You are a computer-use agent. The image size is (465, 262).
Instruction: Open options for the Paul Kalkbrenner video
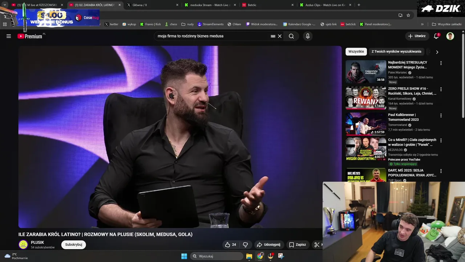pyautogui.click(x=441, y=115)
